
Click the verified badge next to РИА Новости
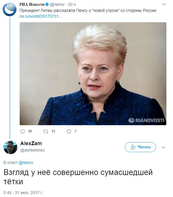47,5
